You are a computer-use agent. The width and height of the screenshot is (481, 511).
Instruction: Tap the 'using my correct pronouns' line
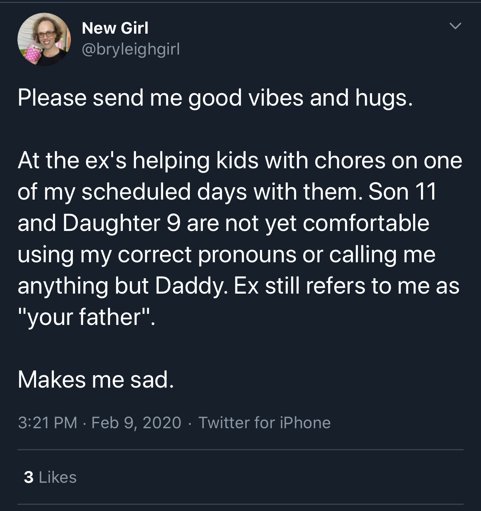coord(227,255)
